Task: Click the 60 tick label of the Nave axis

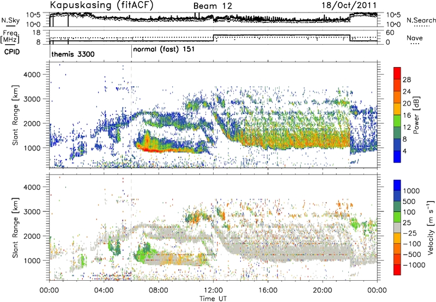Action: pos(390,33)
